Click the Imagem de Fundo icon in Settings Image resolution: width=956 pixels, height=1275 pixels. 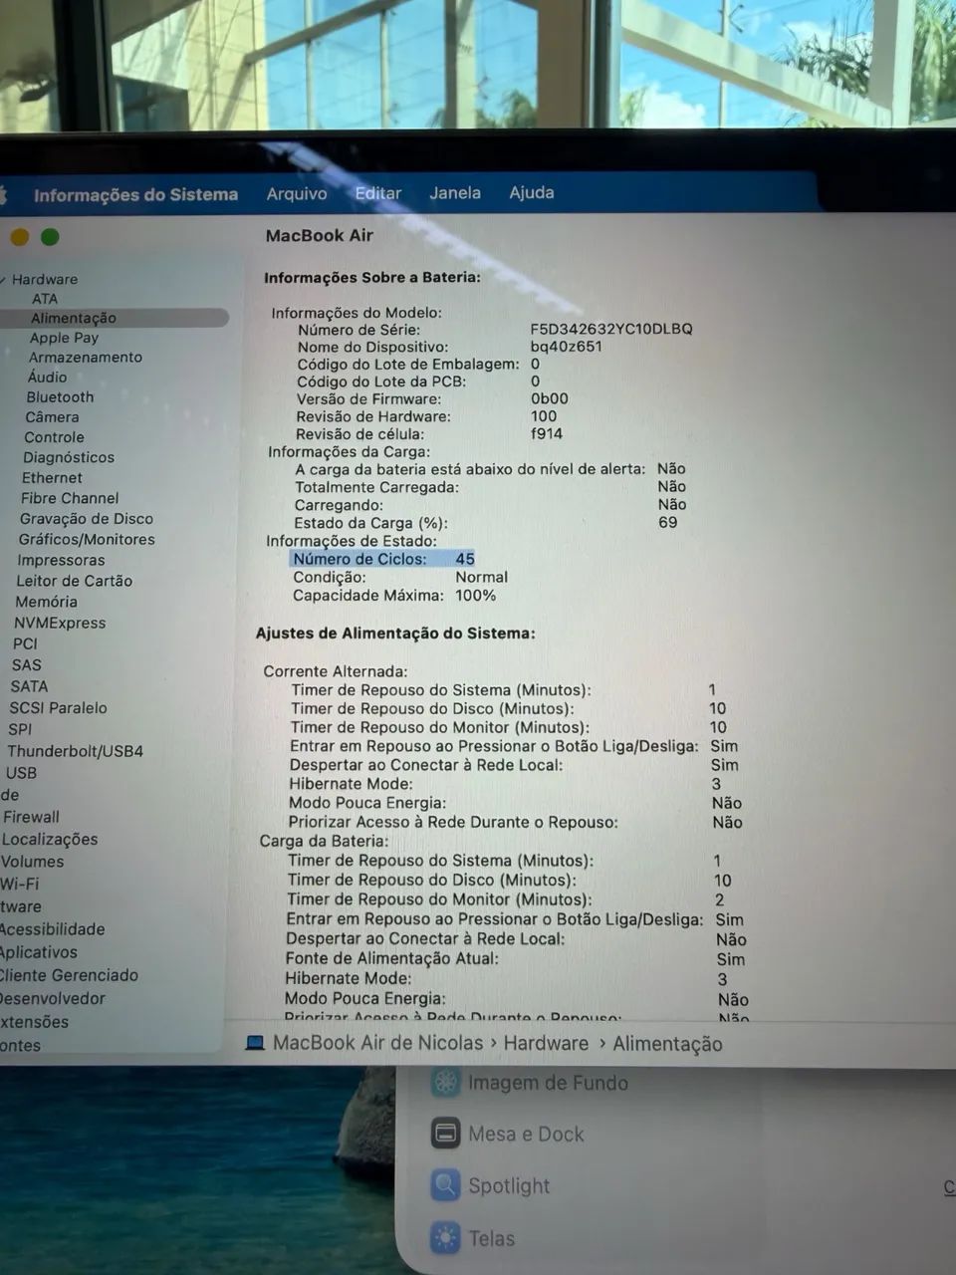point(445,1082)
